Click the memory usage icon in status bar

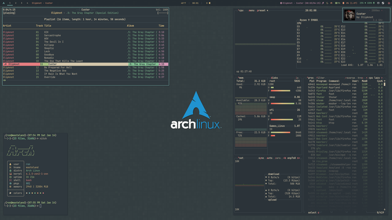tap(336, 3)
